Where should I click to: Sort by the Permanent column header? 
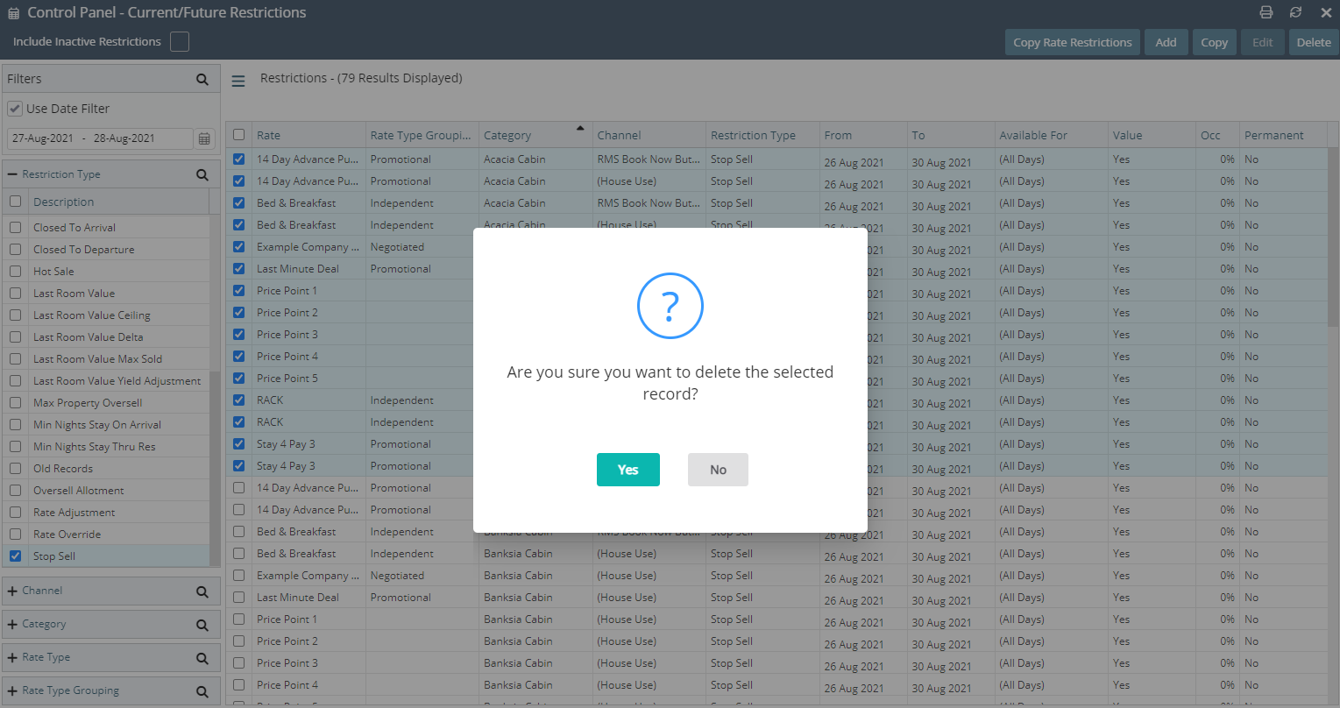pyautogui.click(x=1284, y=135)
